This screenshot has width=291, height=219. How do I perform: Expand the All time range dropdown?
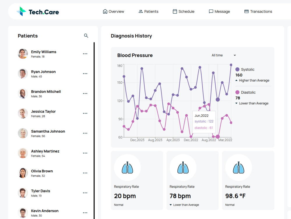(x=223, y=55)
